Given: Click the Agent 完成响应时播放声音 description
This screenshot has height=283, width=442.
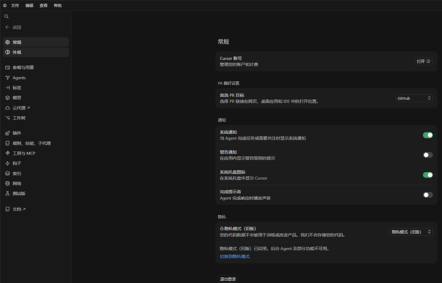Looking at the screenshot, I should point(245,198).
